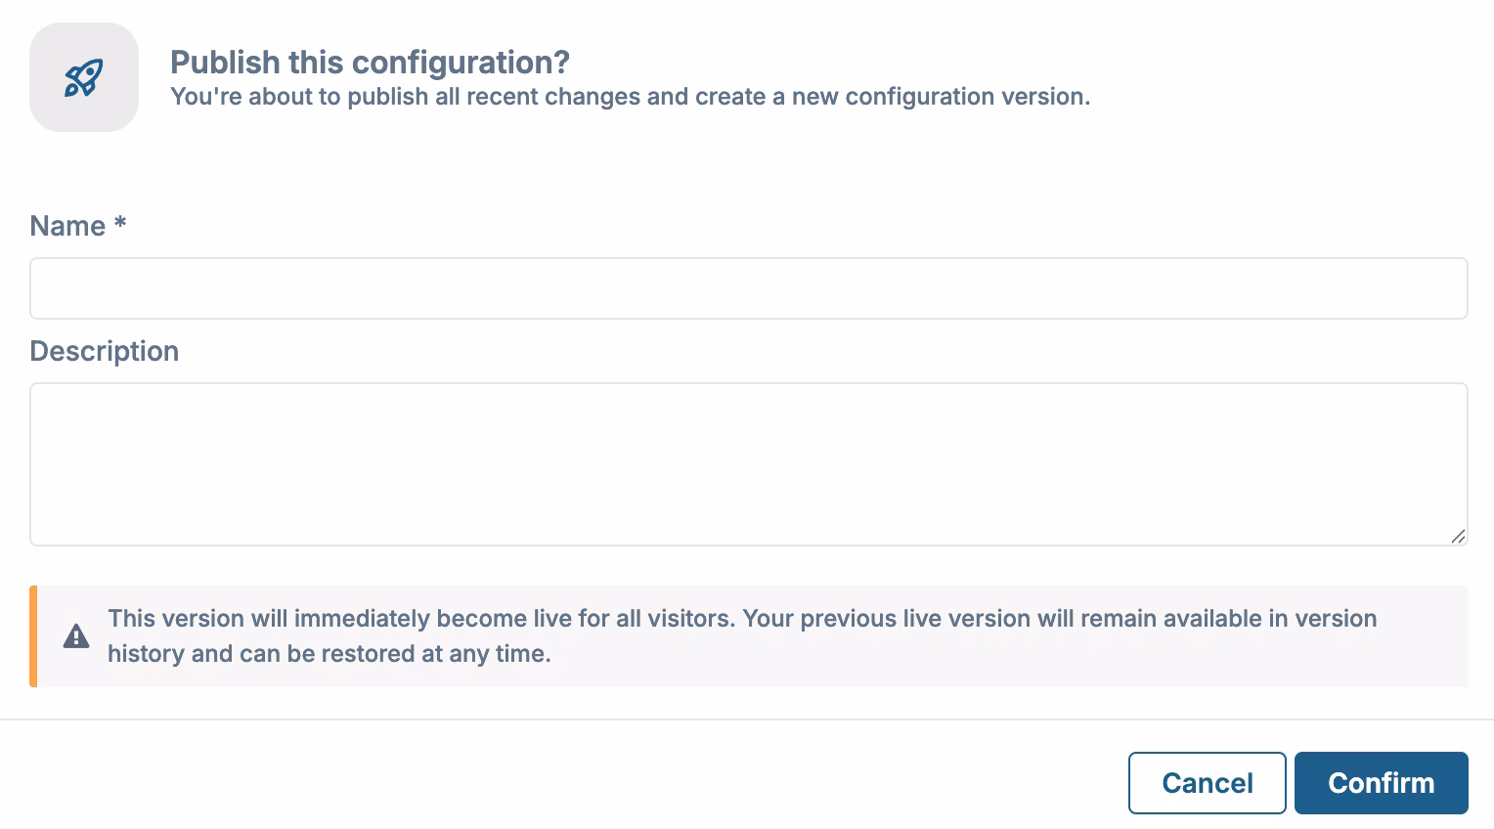Click the Name label
Viewport: 1494px width, 829px height.
68,225
